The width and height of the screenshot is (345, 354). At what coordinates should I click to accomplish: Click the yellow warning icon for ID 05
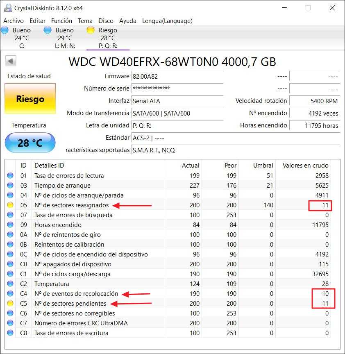[10, 205]
